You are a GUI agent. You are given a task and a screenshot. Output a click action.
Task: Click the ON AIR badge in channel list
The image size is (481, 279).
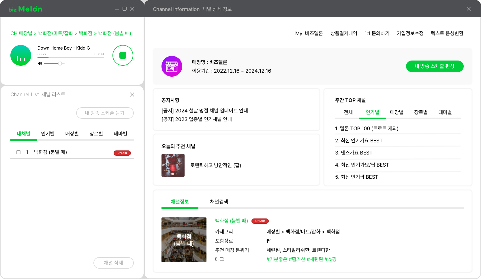click(122, 153)
